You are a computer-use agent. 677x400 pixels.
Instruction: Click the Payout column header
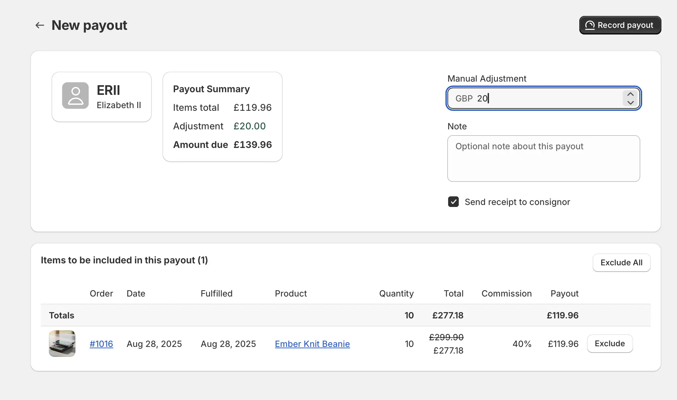pos(564,294)
